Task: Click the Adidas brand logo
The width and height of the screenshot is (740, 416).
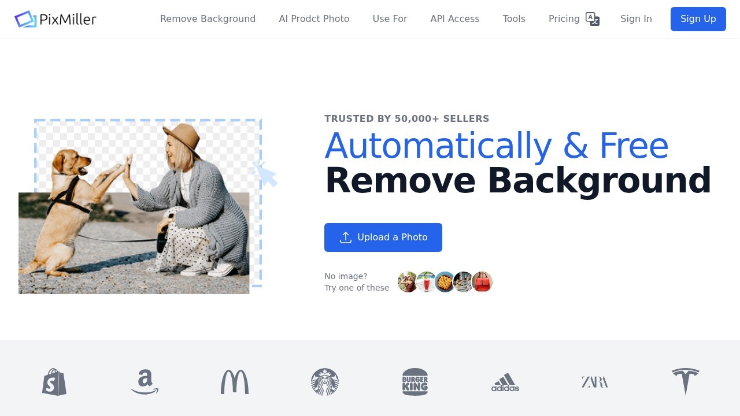Action: (x=505, y=382)
